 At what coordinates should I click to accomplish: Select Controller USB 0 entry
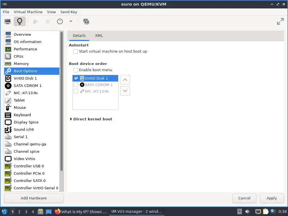point(32,166)
